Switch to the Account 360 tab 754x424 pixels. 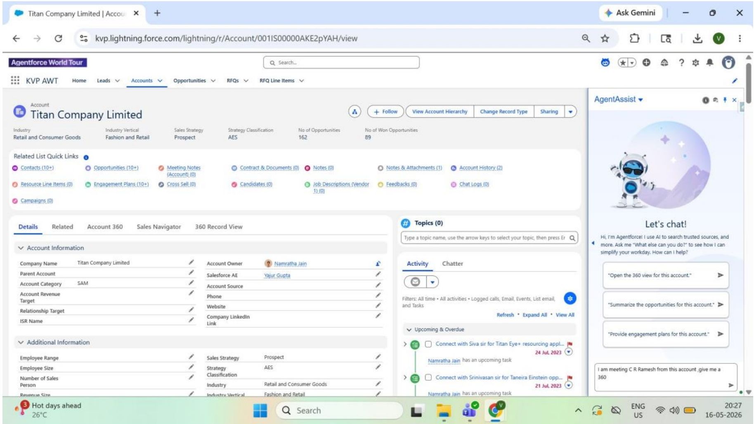[x=105, y=227]
